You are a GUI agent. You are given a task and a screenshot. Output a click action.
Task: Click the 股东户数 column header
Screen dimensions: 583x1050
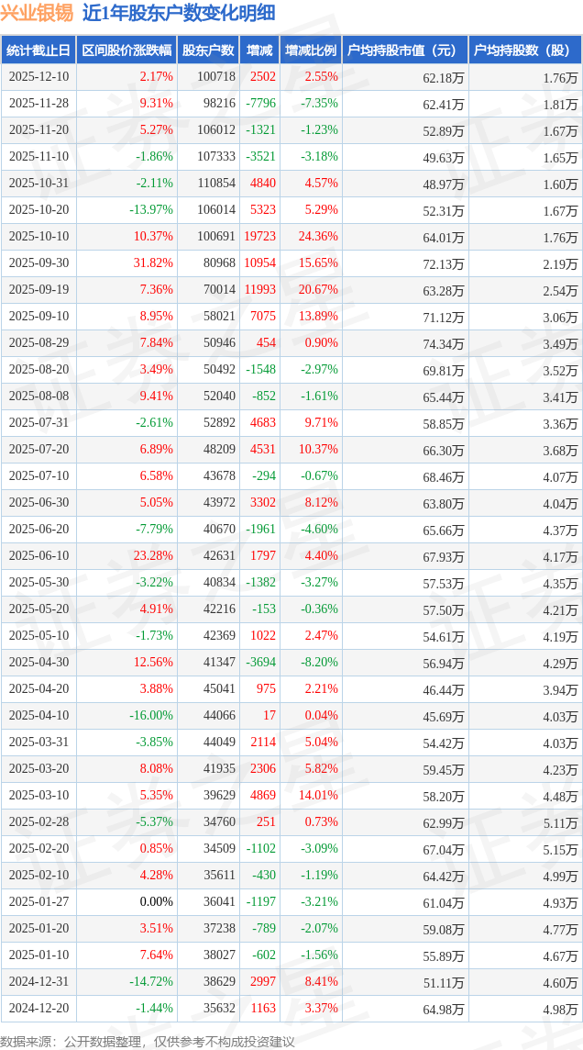coord(208,50)
